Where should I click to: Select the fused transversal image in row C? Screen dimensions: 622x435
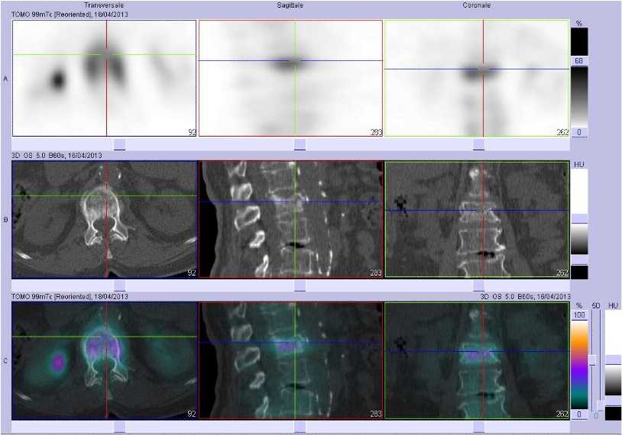pos(105,360)
